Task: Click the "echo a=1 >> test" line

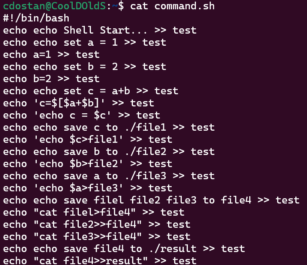Action: [x=51, y=55]
